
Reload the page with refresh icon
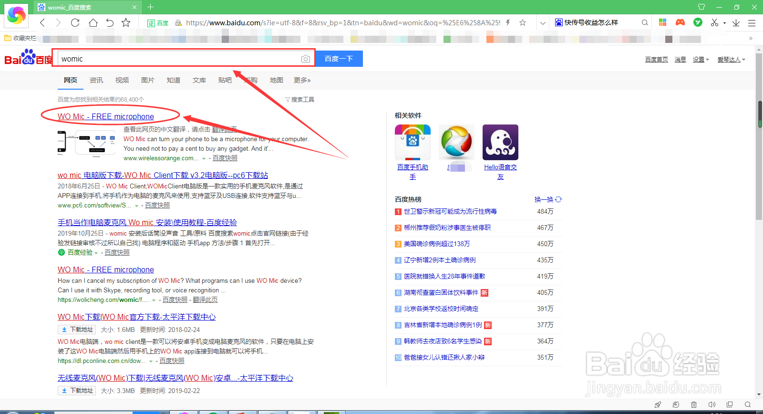click(75, 22)
